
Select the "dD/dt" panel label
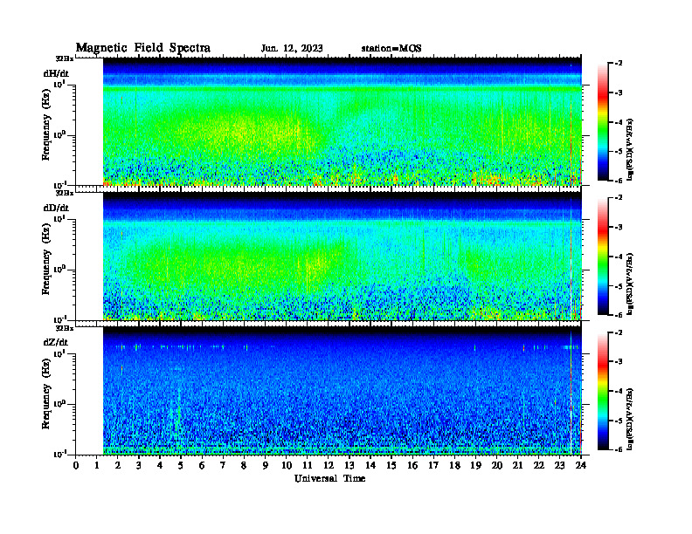(x=56, y=208)
